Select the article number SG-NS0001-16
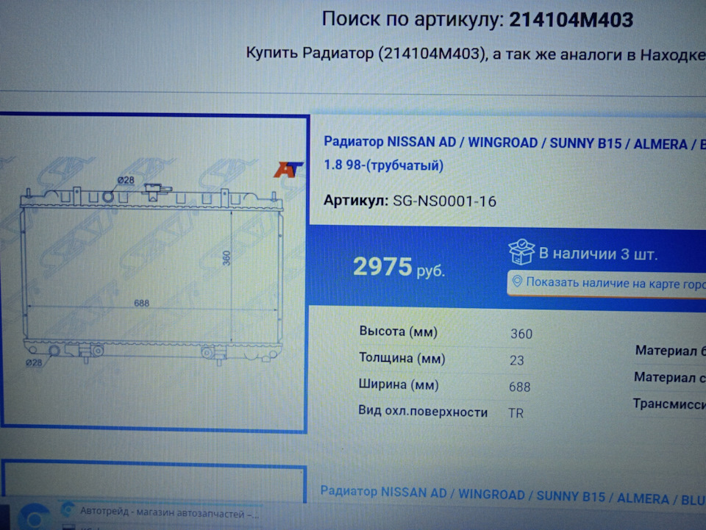706x530 pixels. [x=444, y=201]
